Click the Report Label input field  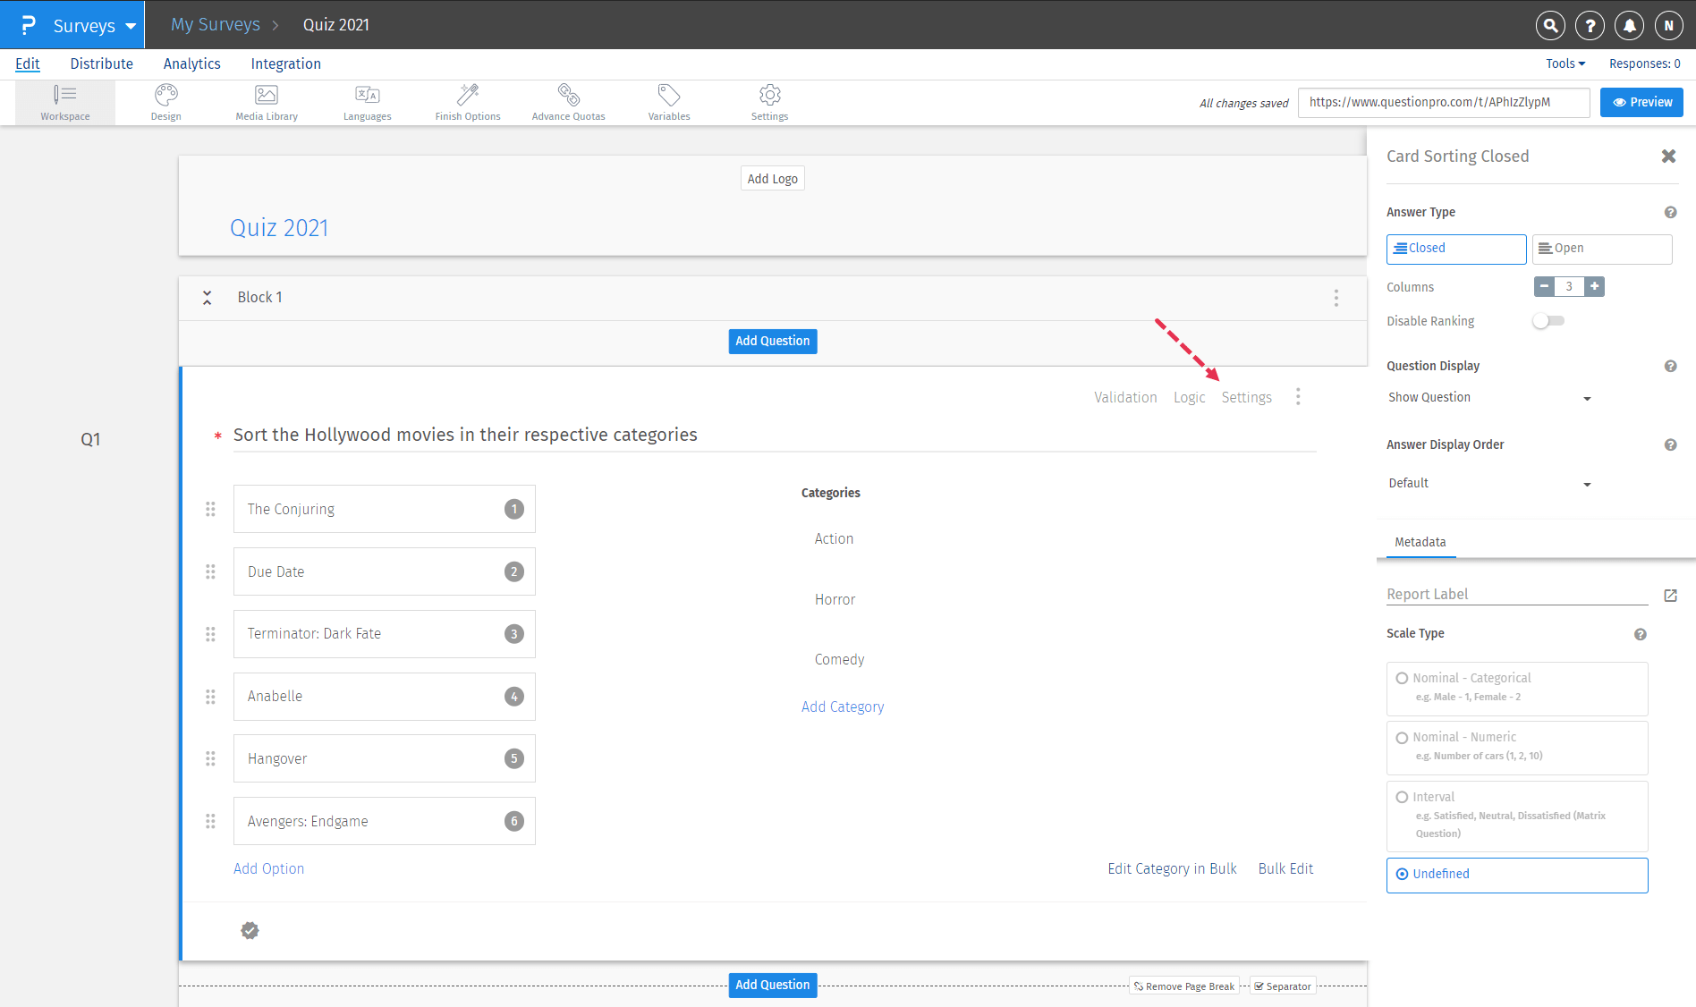tap(1516, 594)
